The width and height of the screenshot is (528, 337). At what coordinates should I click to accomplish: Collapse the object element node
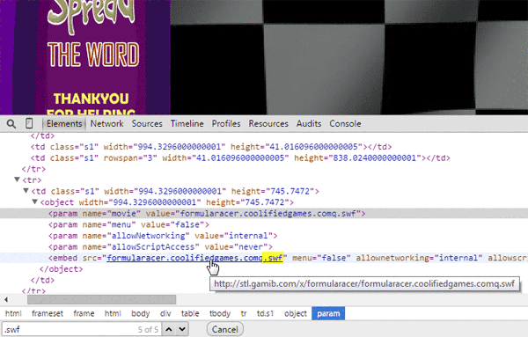(x=34, y=202)
